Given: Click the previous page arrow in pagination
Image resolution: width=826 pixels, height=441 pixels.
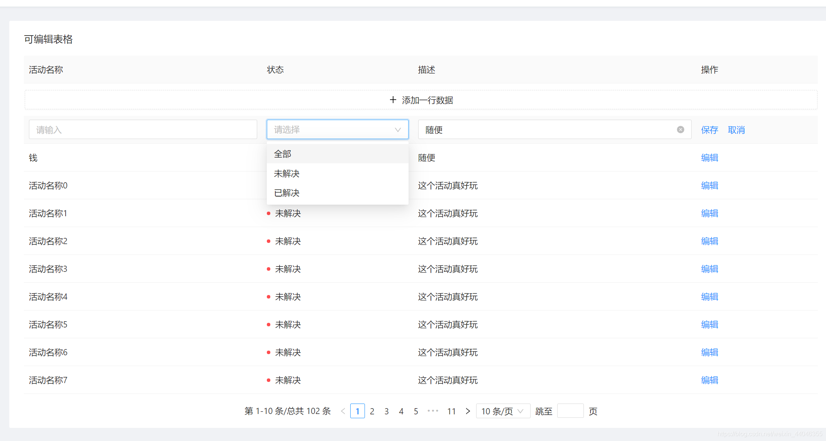Looking at the screenshot, I should point(343,411).
